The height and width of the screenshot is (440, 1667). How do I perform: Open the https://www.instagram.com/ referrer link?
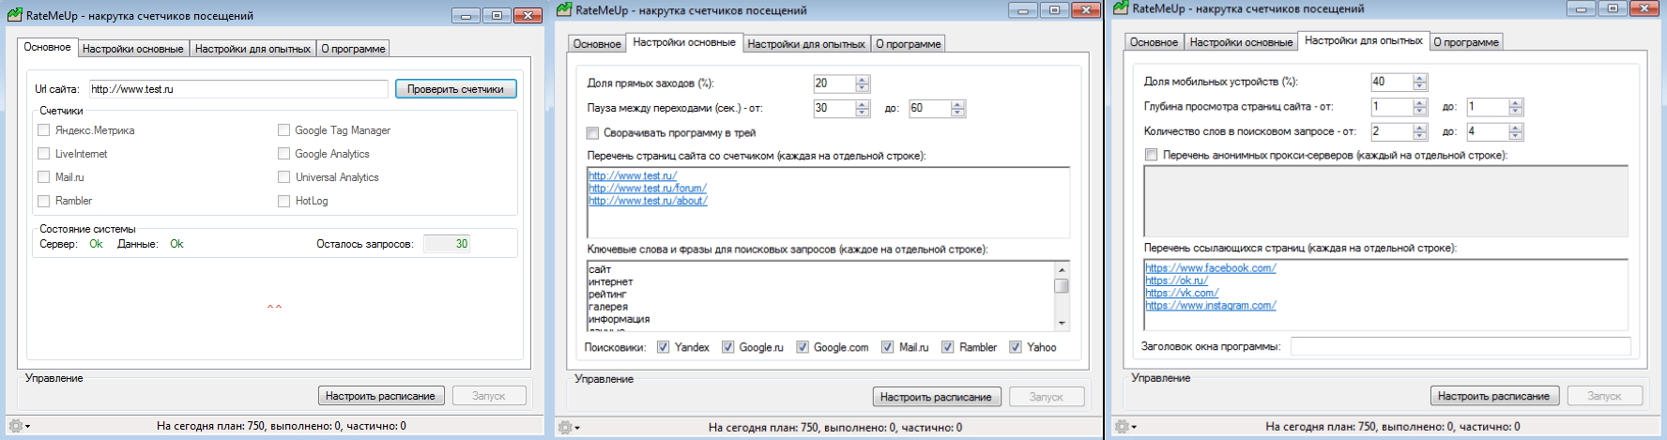pos(1211,305)
